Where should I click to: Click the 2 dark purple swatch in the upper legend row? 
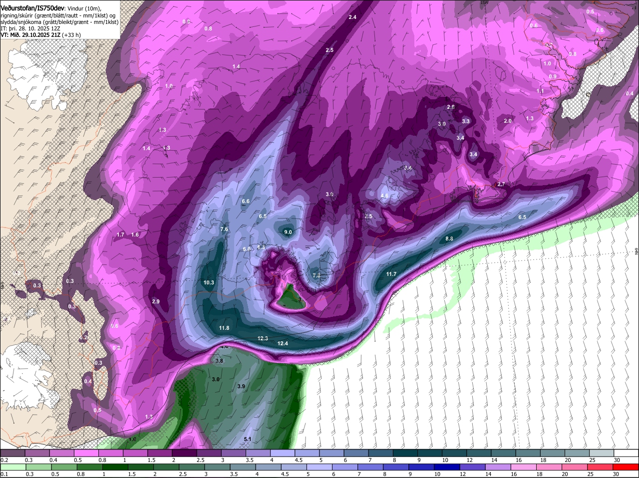[184, 453]
